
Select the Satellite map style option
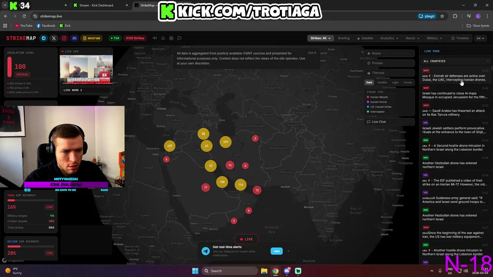tap(382, 82)
